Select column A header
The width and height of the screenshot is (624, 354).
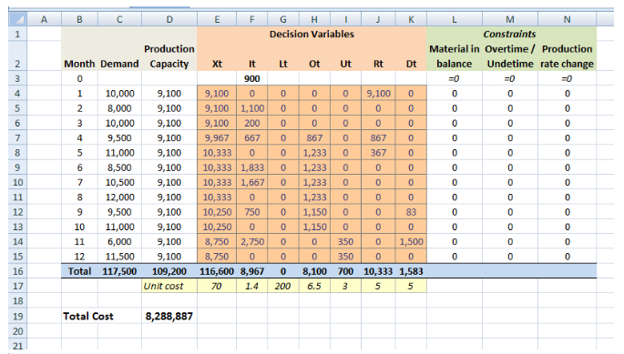[44, 19]
